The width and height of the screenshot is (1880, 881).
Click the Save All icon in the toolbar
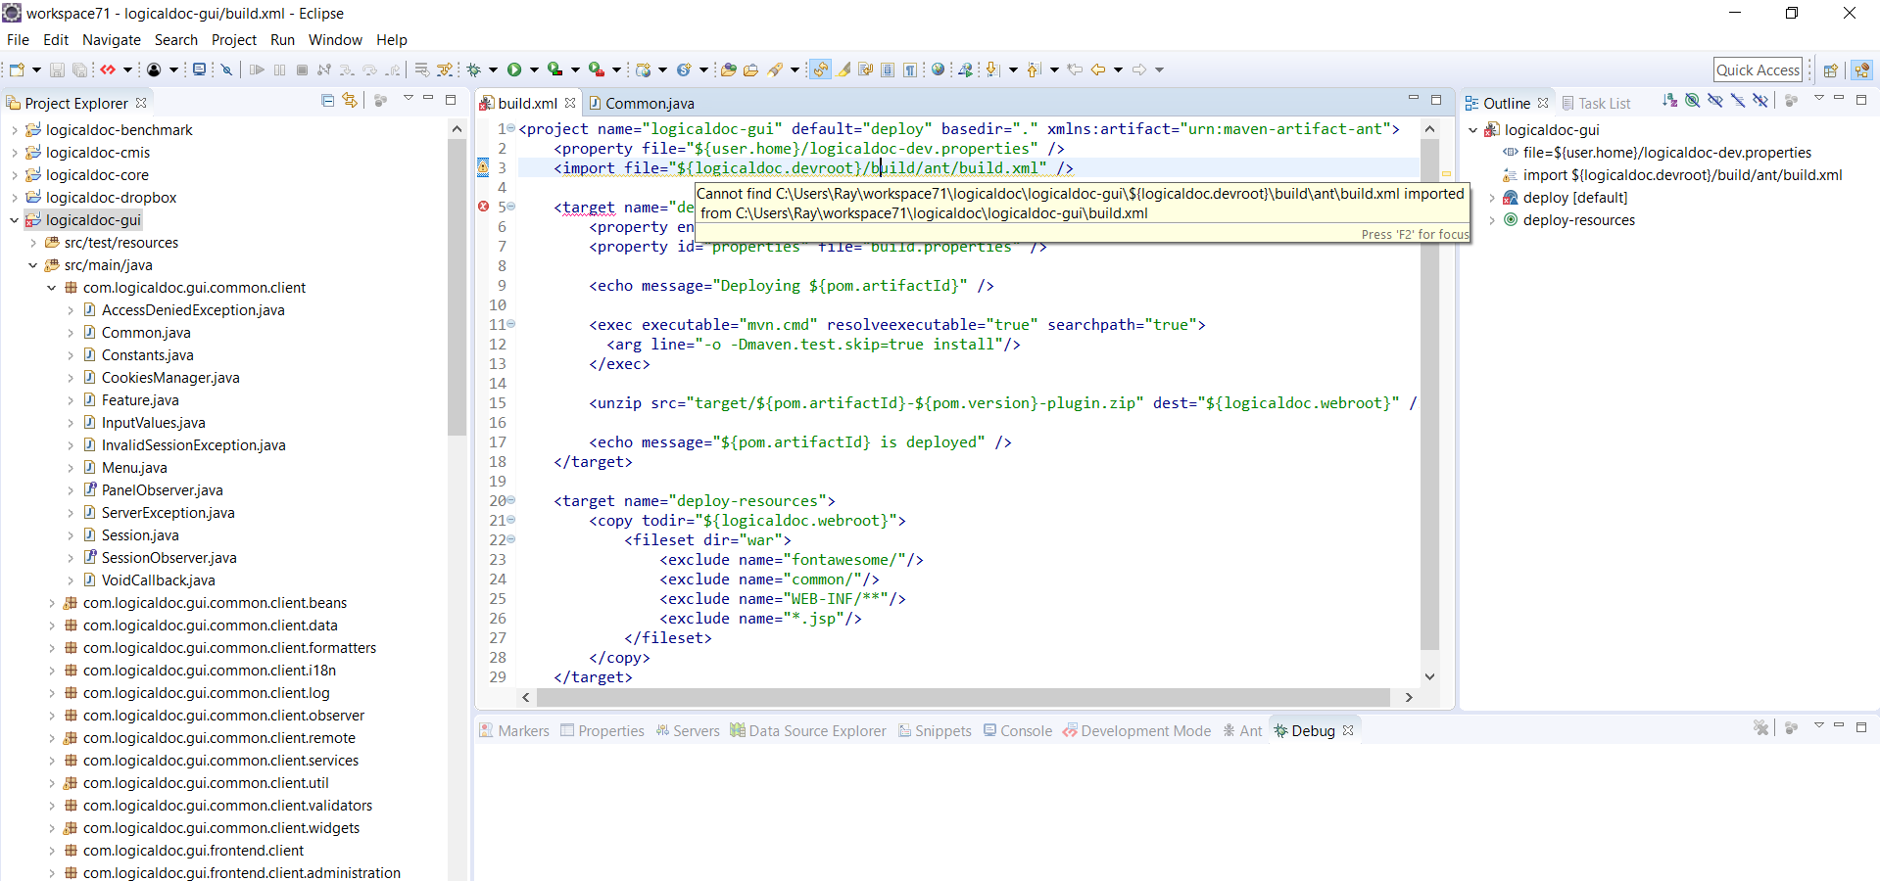click(79, 70)
